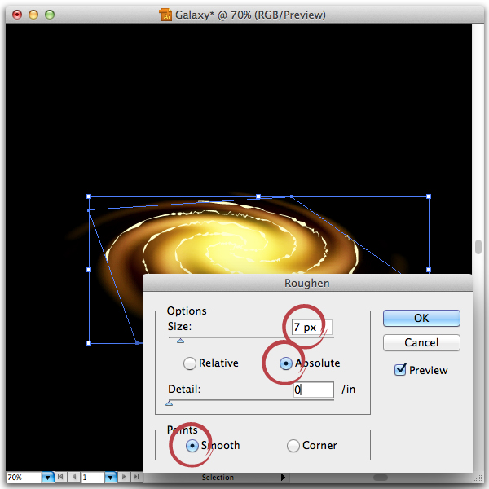Select the Absolute radio button

click(x=286, y=363)
